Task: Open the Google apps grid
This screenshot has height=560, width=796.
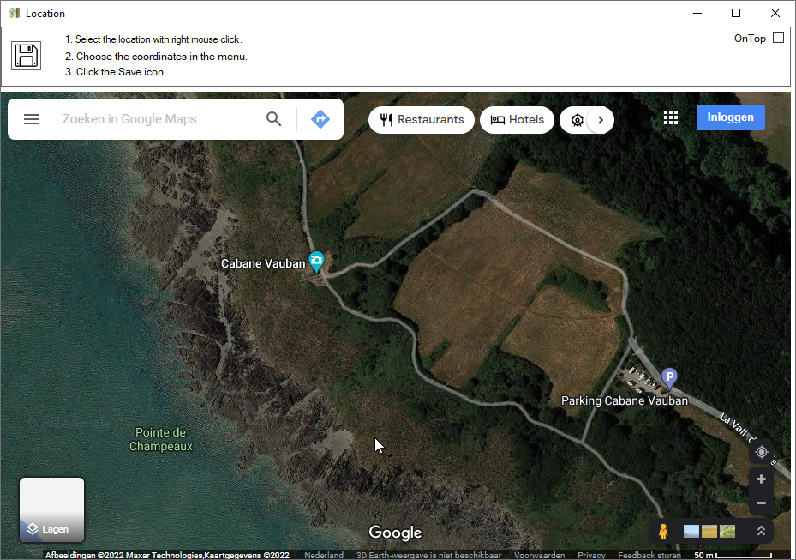Action: coord(671,118)
